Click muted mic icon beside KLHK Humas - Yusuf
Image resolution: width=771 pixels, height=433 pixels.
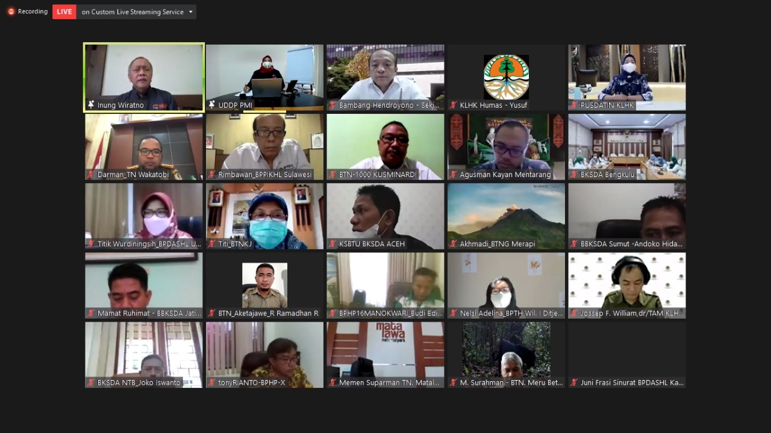pyautogui.click(x=454, y=105)
